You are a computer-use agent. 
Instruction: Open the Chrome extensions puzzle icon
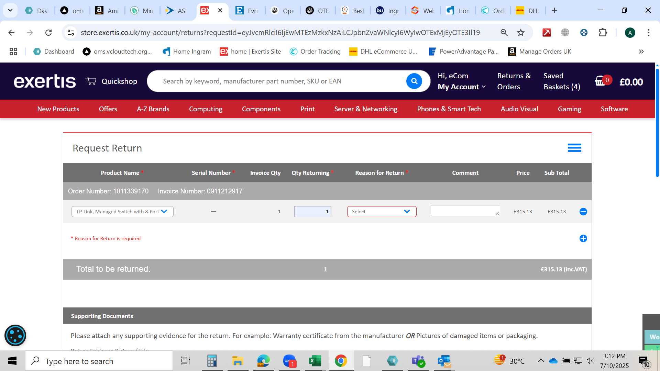coord(603,33)
